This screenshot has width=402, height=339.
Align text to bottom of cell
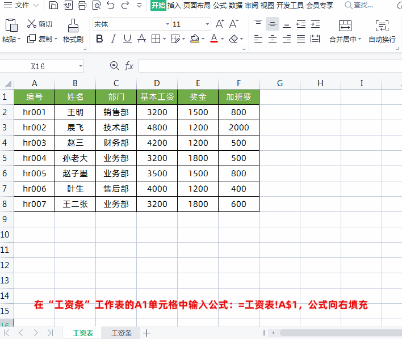(x=287, y=24)
